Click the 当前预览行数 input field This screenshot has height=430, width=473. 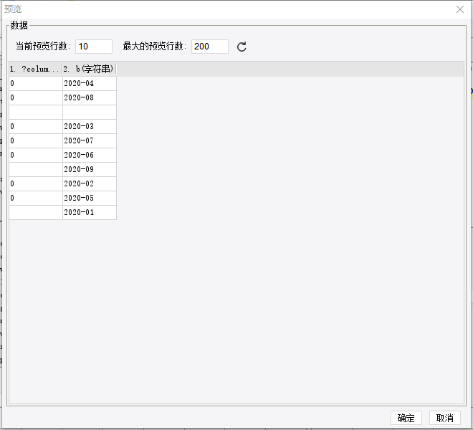94,47
